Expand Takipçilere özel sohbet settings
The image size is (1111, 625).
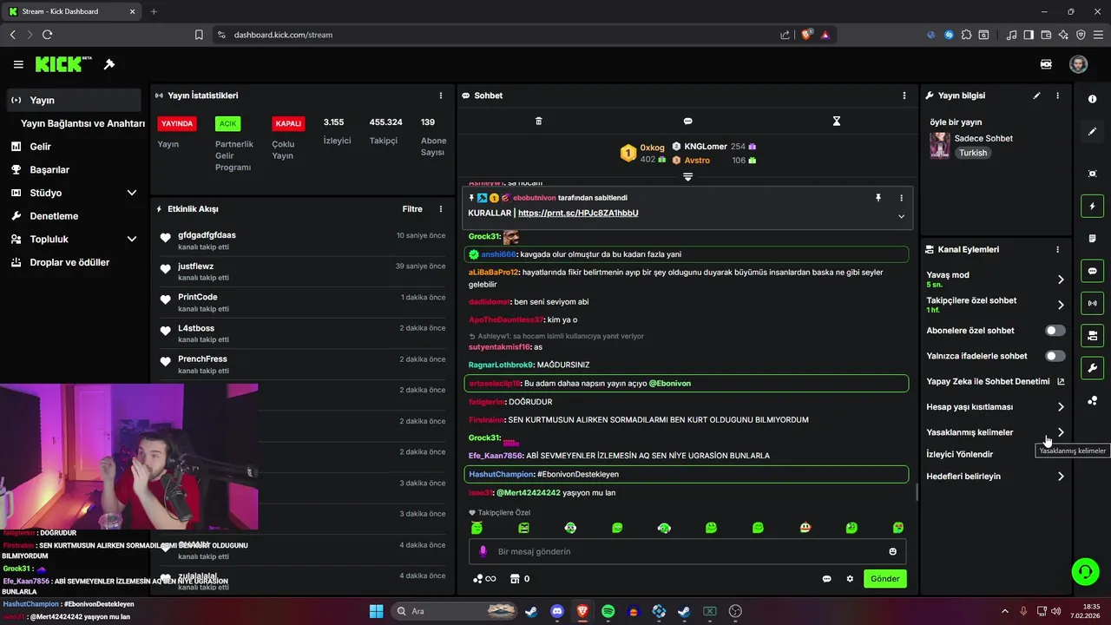(x=1060, y=305)
